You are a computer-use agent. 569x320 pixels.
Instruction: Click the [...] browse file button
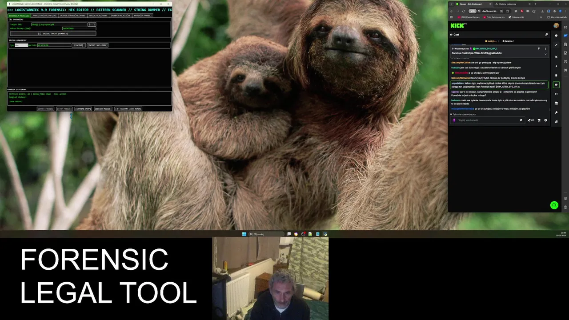(92, 24)
